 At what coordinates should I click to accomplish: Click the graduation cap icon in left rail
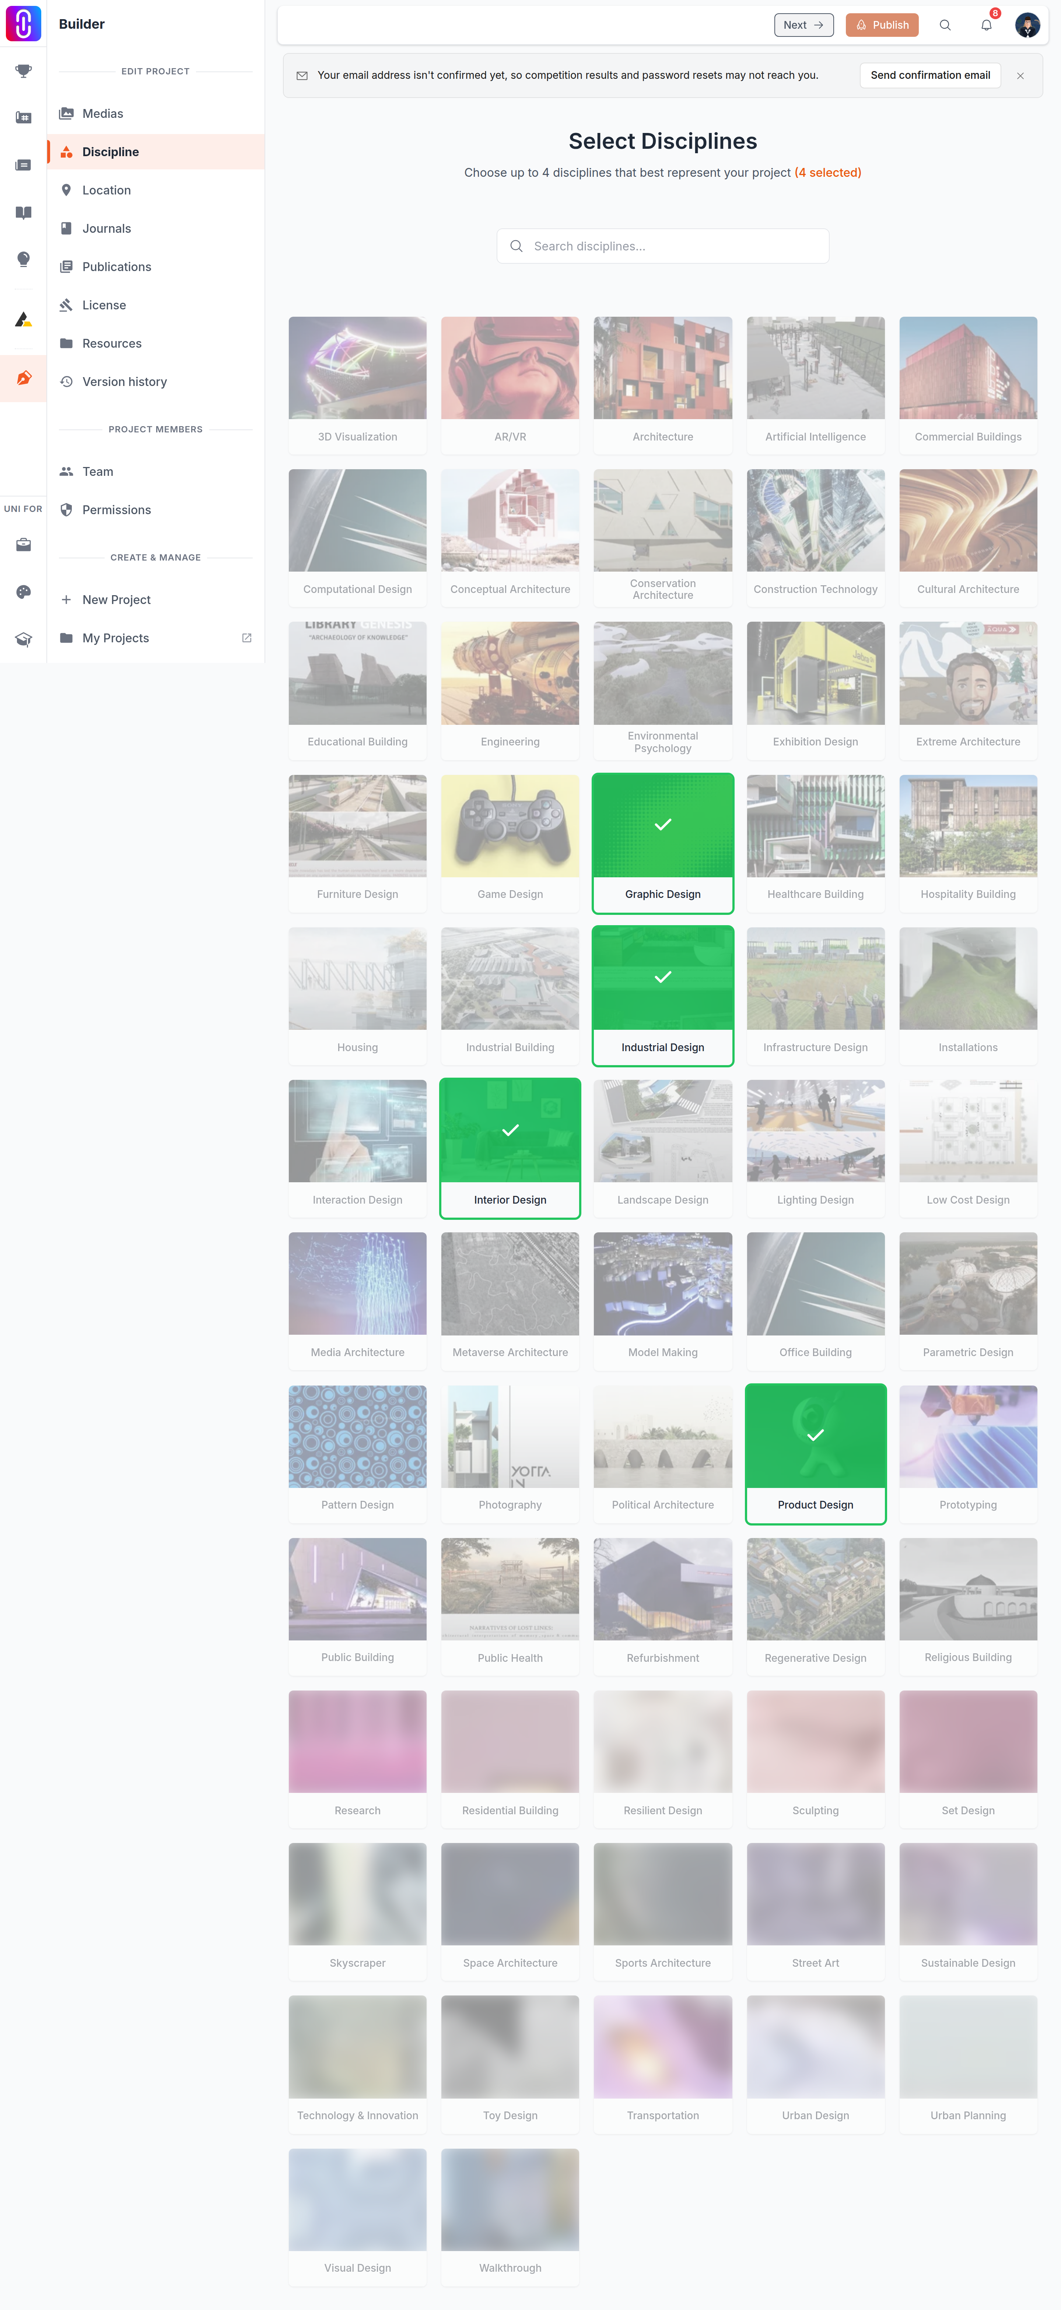pos(23,639)
